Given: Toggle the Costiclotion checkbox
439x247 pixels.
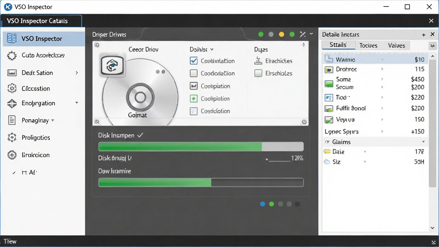Looking at the screenshot, I should tap(193, 111).
